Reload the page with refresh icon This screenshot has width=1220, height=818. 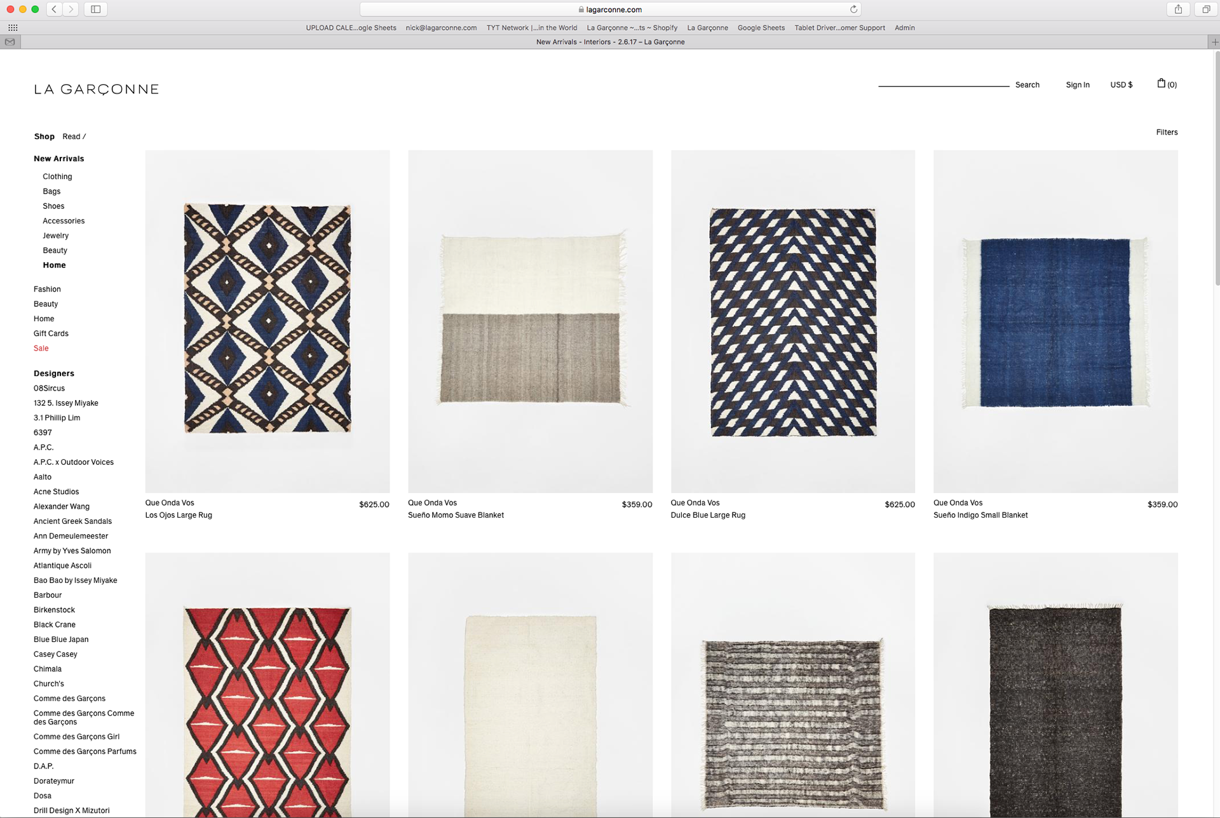(853, 10)
